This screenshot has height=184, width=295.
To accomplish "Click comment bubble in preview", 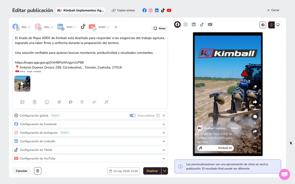I will click(255, 117).
